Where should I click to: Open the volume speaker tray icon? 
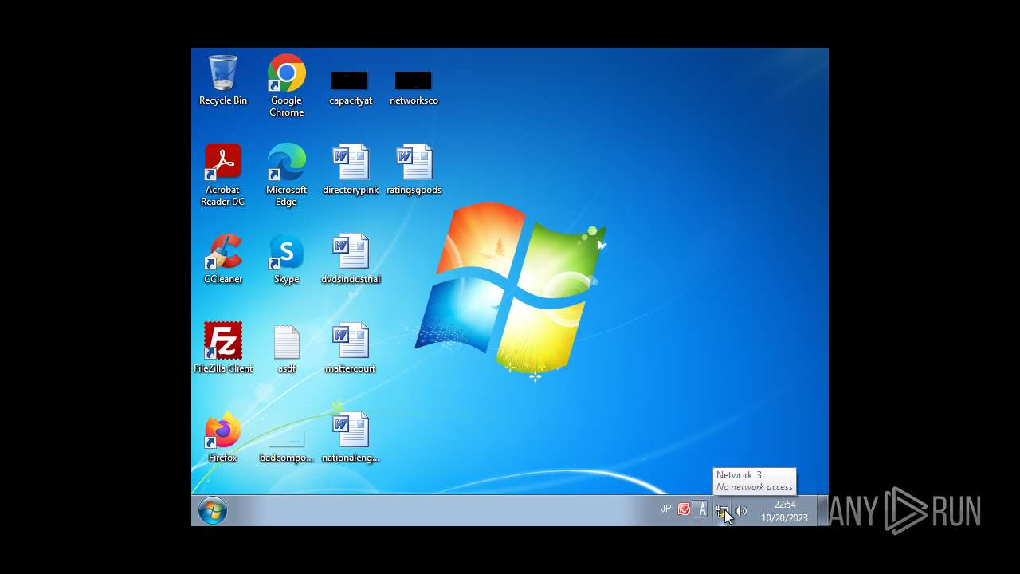pos(741,511)
